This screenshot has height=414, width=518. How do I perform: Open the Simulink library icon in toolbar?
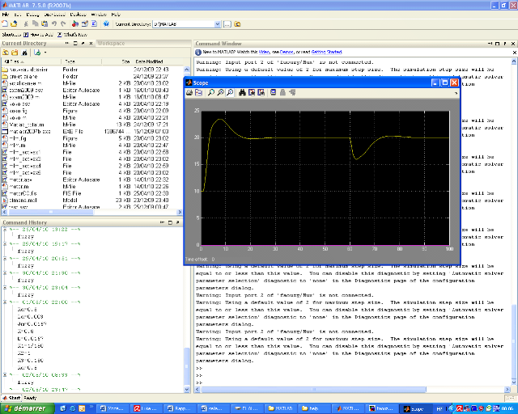(x=74, y=24)
